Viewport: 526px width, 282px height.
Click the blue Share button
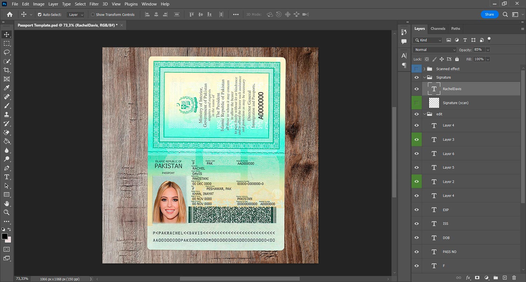point(489,14)
